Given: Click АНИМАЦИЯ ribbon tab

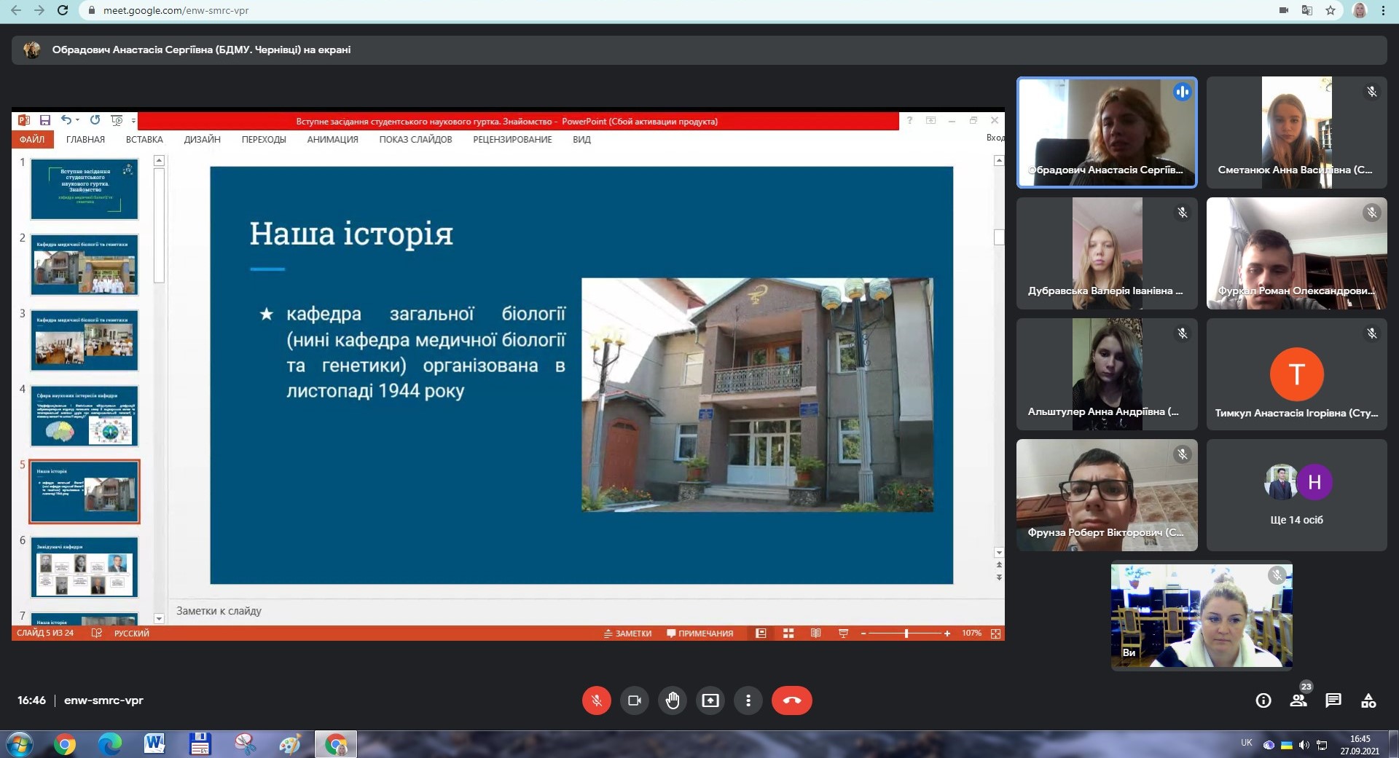Looking at the screenshot, I should coord(332,139).
